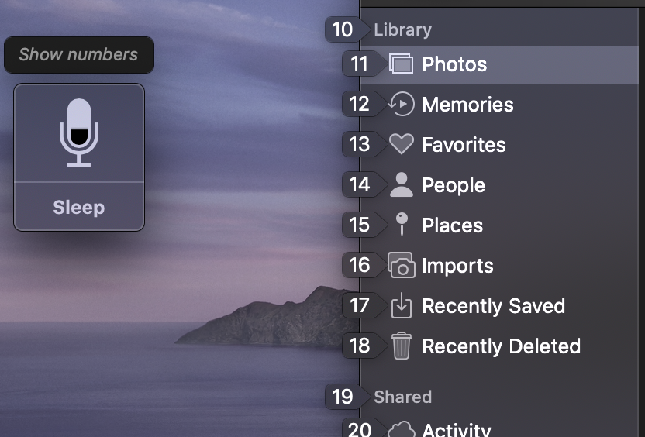Open Memories via its clock icon
The height and width of the screenshot is (437, 645).
[x=401, y=105]
